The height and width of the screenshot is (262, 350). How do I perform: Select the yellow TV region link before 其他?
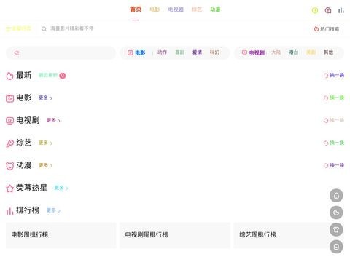tap(311, 52)
